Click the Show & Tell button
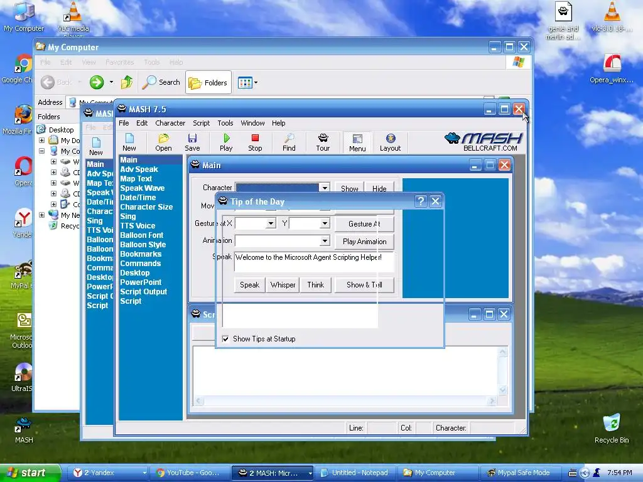This screenshot has height=482, width=643. click(364, 285)
